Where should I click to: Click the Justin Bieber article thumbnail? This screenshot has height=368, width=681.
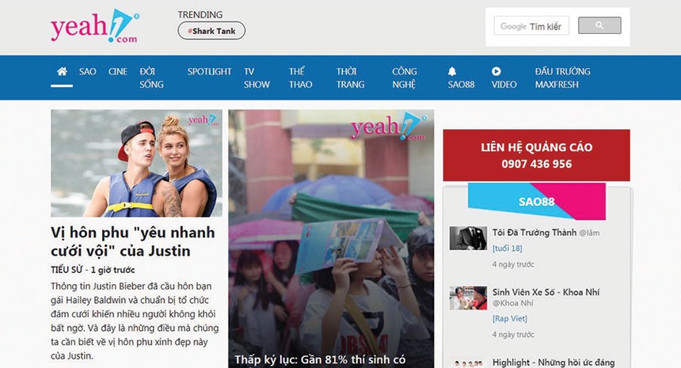coord(136,163)
